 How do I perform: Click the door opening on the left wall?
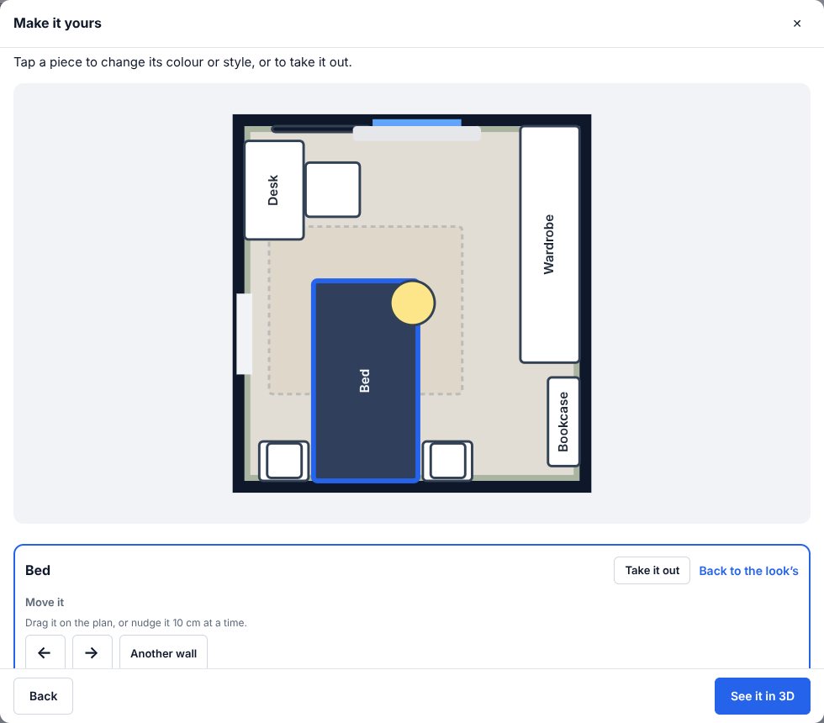[244, 335]
